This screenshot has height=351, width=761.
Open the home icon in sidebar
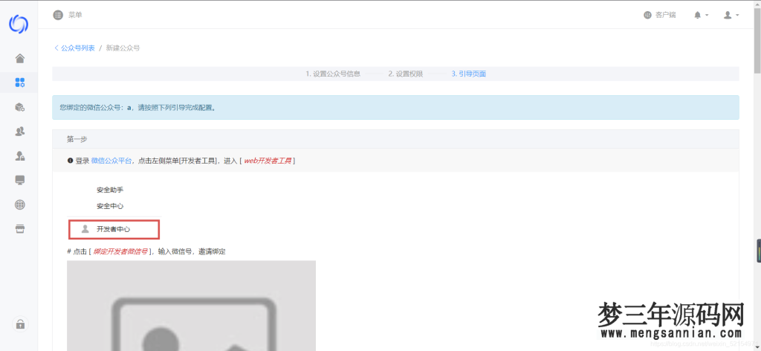pos(20,59)
